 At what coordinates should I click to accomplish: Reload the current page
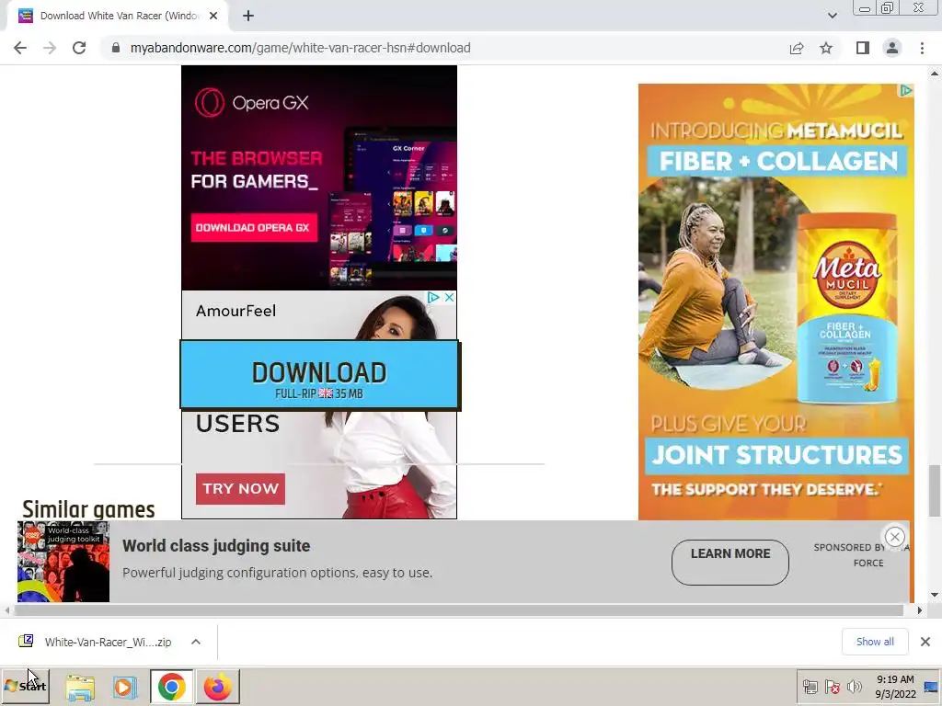coord(79,48)
